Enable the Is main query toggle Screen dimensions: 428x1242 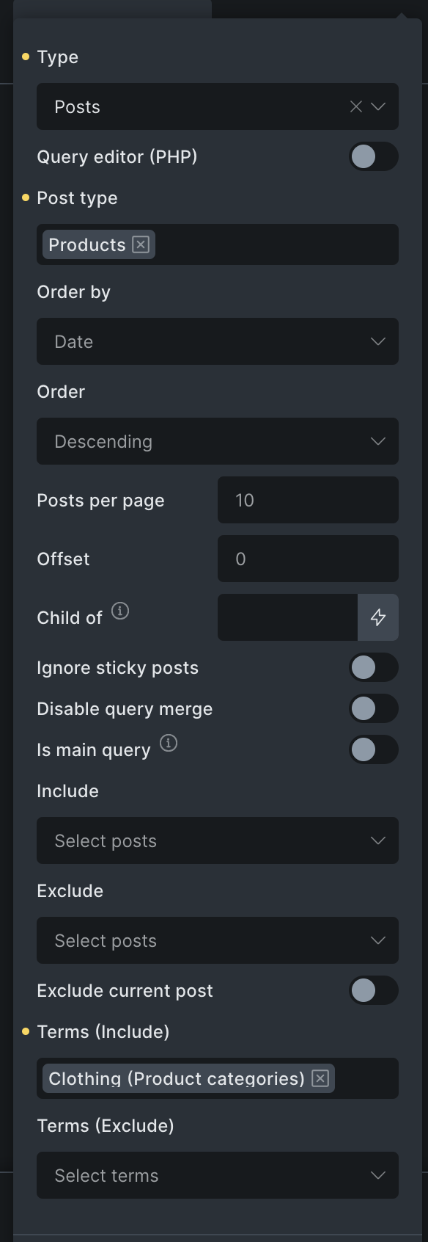[374, 749]
